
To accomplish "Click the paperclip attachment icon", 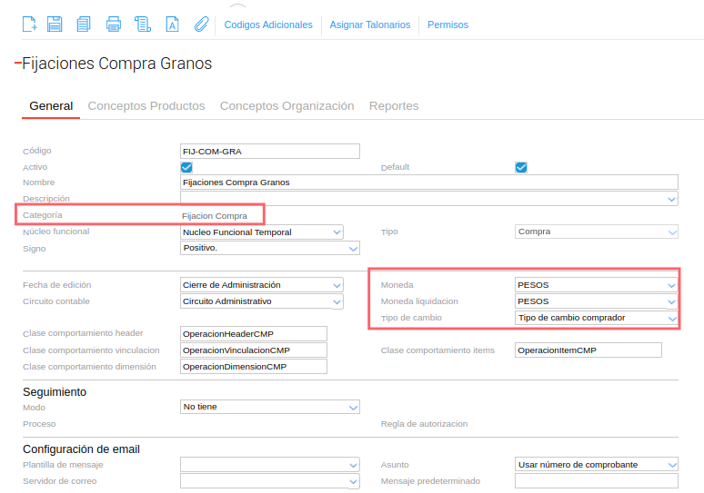I will coord(201,25).
